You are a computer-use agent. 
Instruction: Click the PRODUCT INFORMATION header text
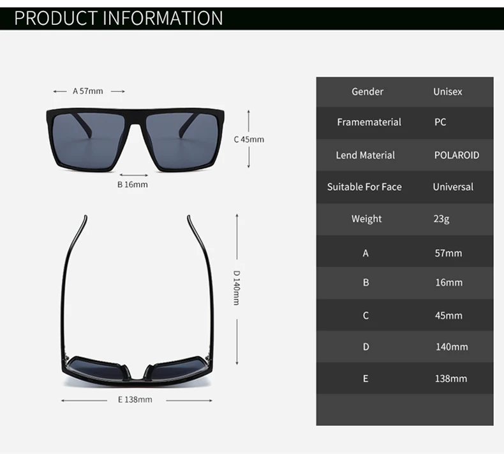tap(119, 18)
